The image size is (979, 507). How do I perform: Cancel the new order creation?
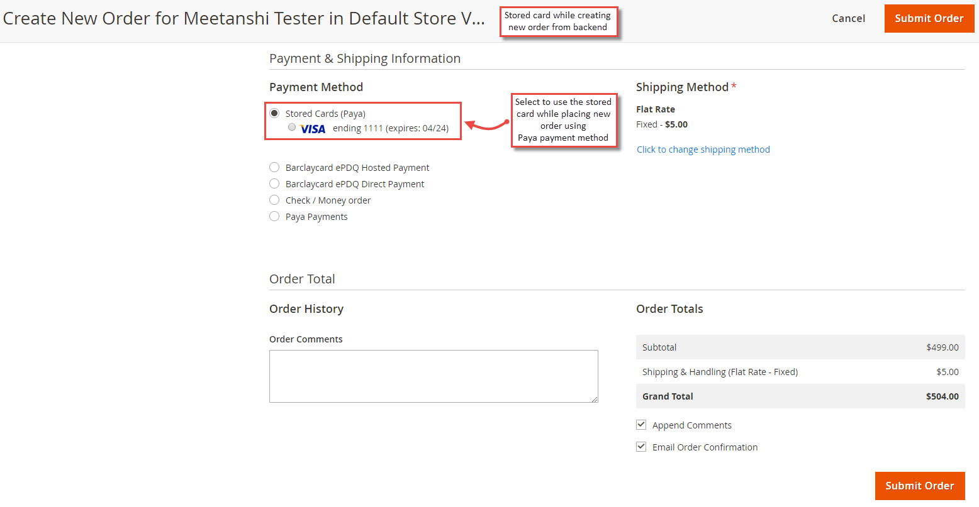coord(848,18)
